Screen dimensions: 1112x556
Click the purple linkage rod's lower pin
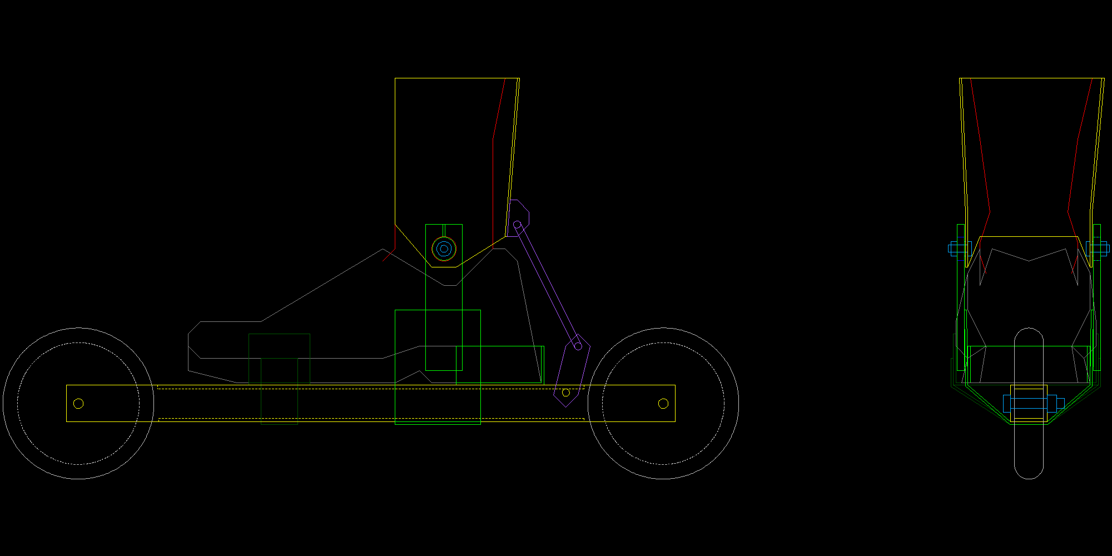[x=578, y=346]
